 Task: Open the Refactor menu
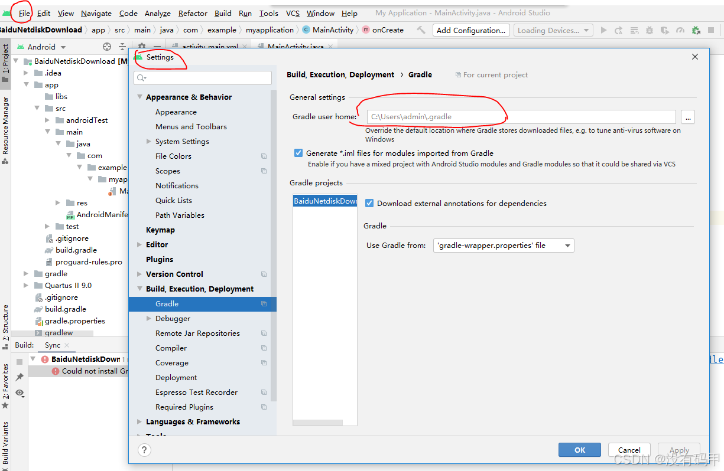(193, 13)
